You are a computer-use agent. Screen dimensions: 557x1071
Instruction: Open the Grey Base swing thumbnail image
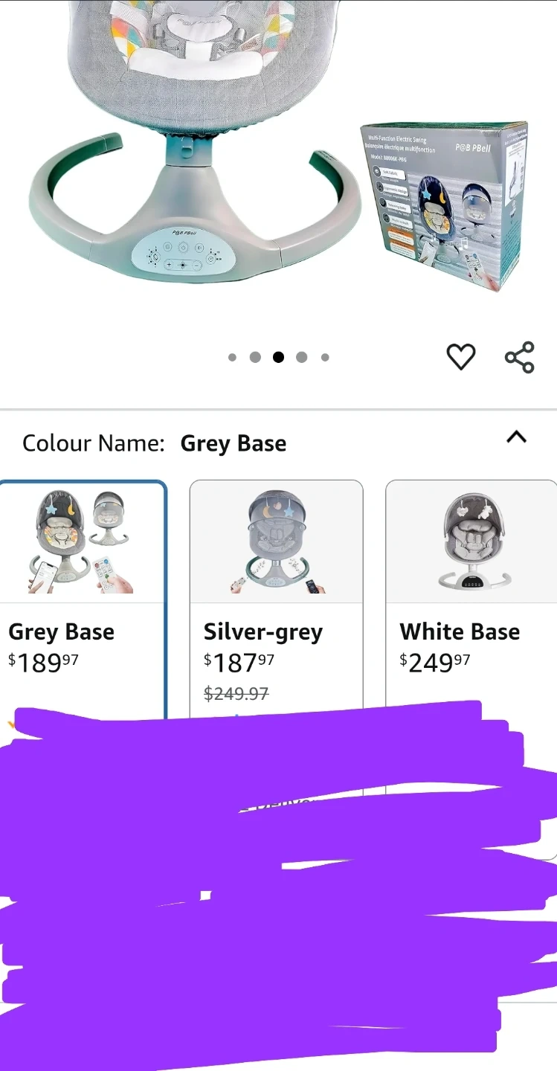pos(82,541)
